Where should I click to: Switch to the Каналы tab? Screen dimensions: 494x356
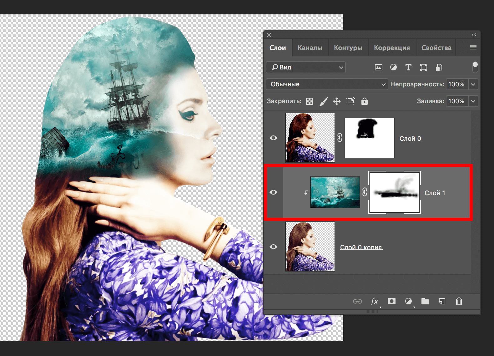pyautogui.click(x=310, y=48)
